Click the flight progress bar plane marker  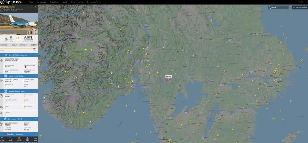point(34,49)
